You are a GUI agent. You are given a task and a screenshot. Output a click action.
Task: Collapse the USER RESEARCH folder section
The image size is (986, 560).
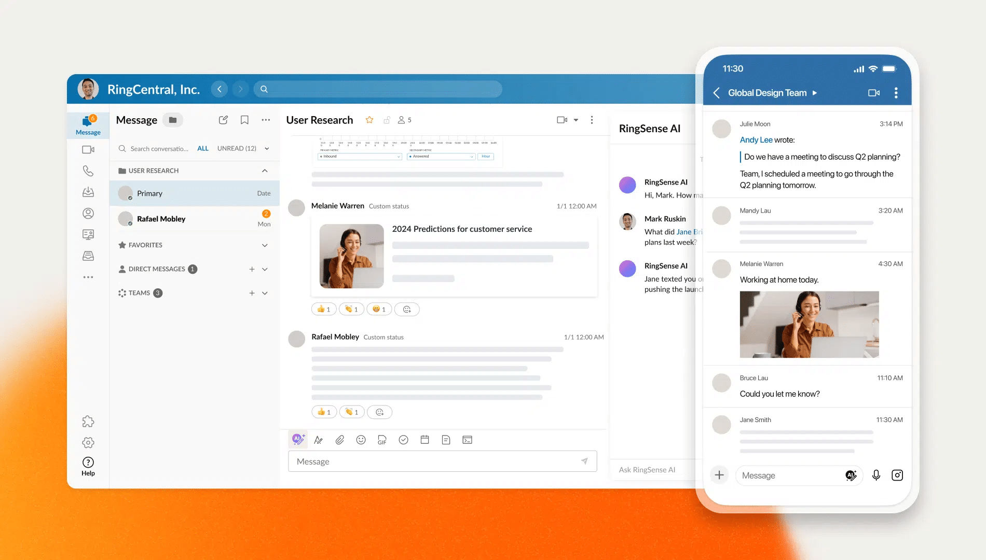point(265,171)
